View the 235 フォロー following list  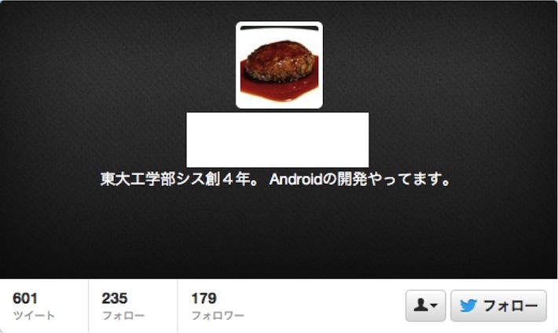pyautogui.click(x=133, y=306)
